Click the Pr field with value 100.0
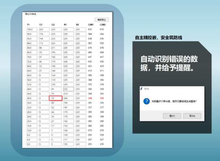 pyautogui.click(x=32, y=29)
